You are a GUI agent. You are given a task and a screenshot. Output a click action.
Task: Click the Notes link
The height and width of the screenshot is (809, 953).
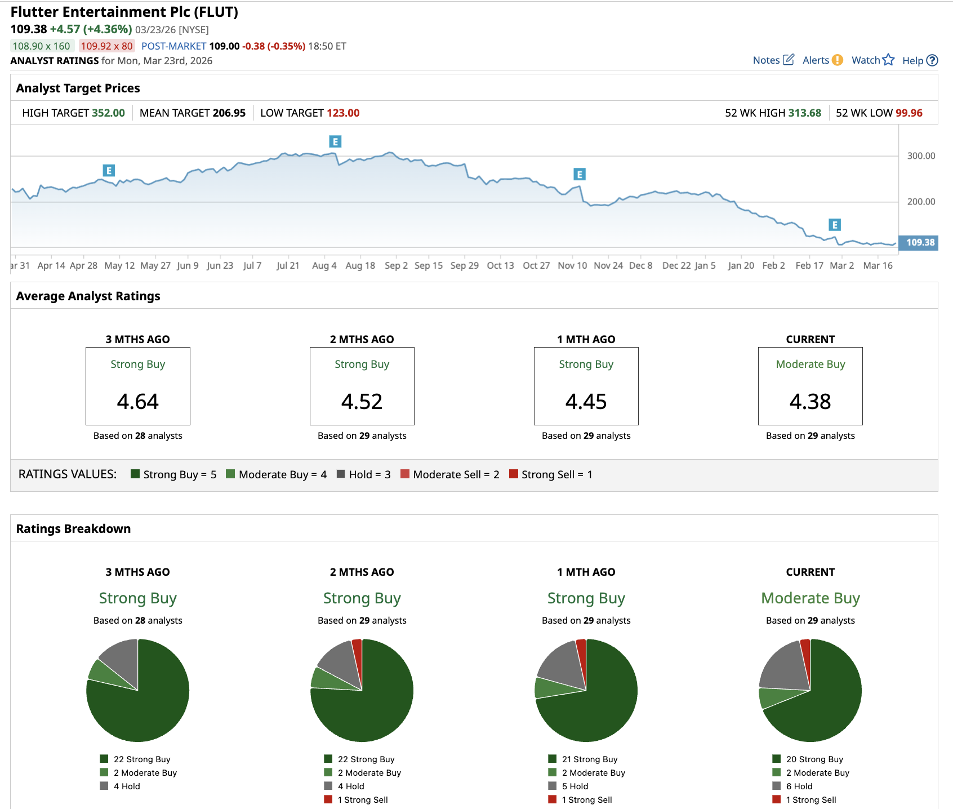tap(766, 60)
